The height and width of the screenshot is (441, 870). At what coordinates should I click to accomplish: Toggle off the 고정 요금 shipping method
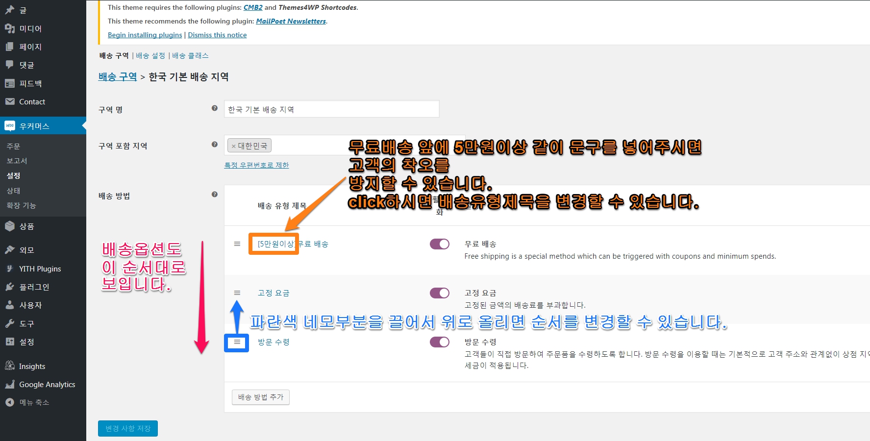439,293
